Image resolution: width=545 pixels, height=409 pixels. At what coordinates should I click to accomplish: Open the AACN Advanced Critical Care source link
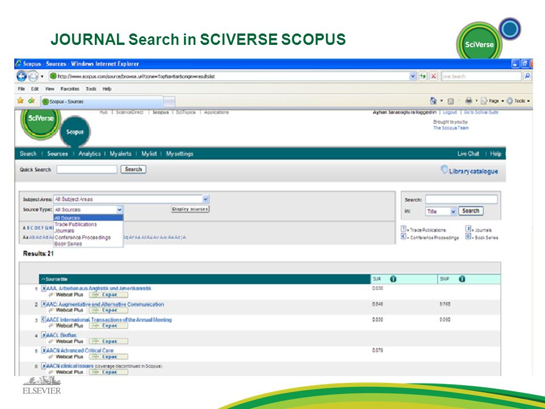pyautogui.click(x=80, y=350)
